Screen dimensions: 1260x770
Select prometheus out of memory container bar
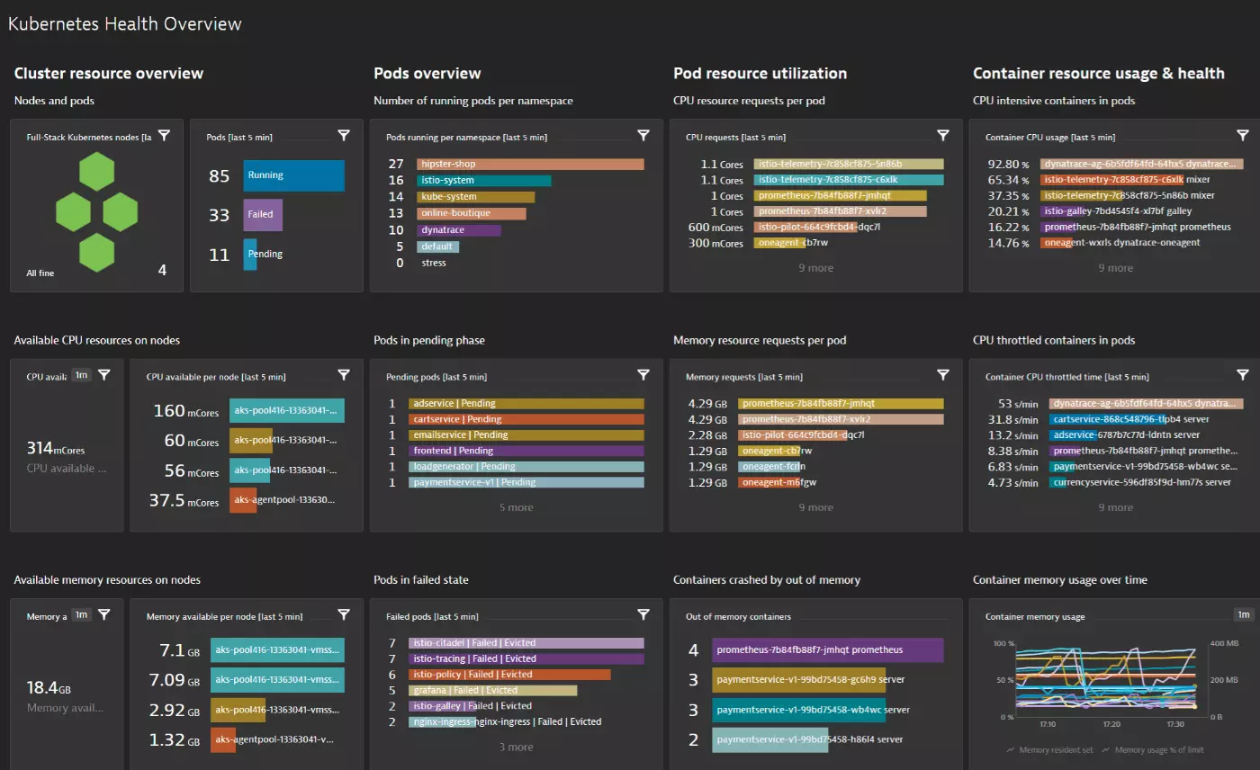click(x=827, y=649)
